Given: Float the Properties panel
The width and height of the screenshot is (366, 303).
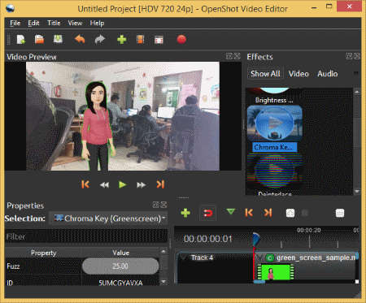Looking at the screenshot, I should point(155,205).
